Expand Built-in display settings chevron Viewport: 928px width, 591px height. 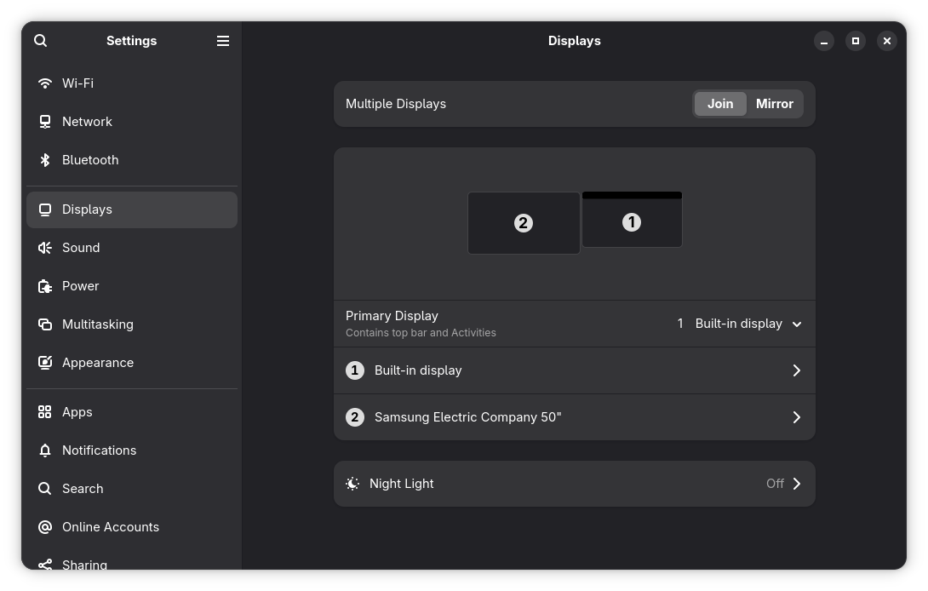[797, 370]
